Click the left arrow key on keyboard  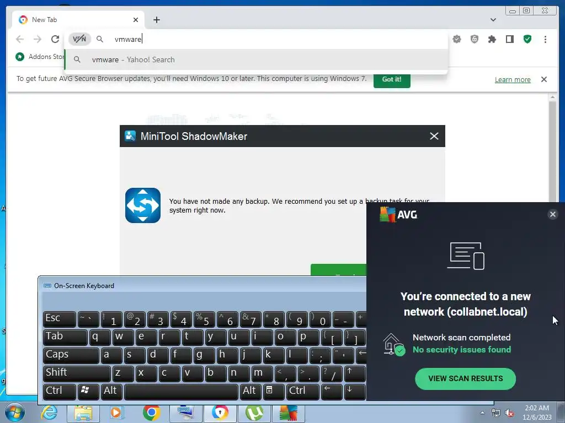coord(331,392)
